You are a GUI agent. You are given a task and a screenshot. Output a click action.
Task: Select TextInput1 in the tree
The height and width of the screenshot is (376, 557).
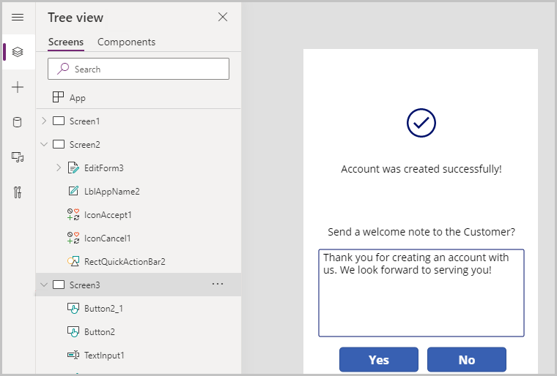point(104,356)
